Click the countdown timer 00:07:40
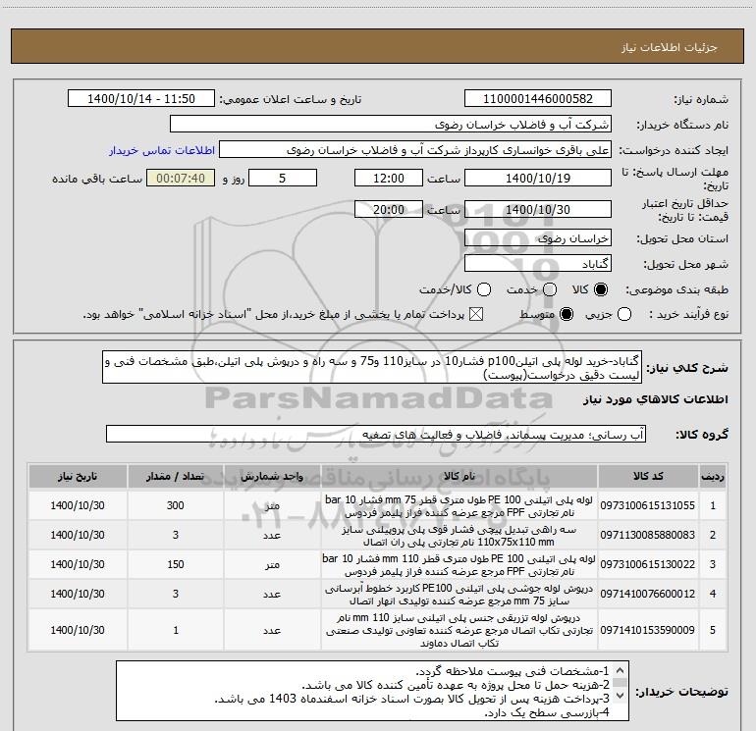Viewport: 756px width, 731px height. (181, 179)
